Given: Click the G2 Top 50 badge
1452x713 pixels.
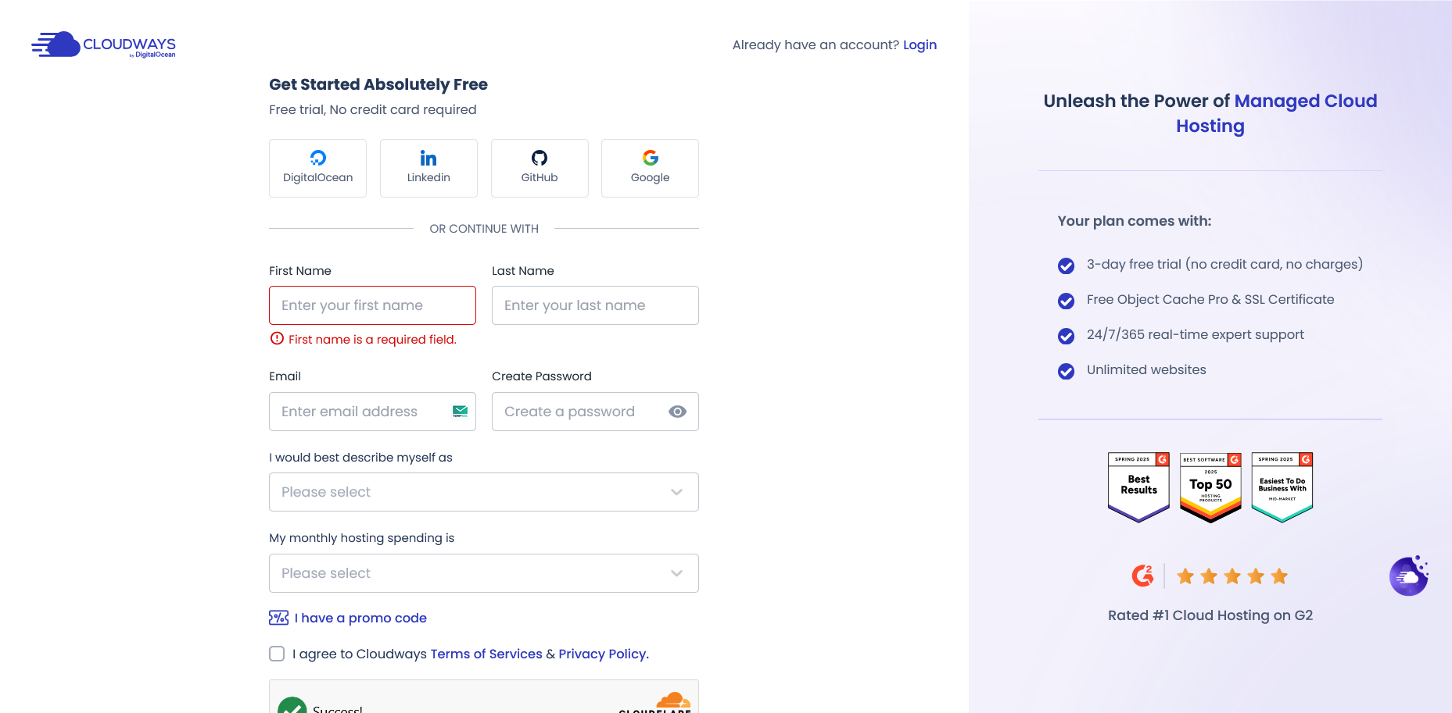Looking at the screenshot, I should point(1210,487).
